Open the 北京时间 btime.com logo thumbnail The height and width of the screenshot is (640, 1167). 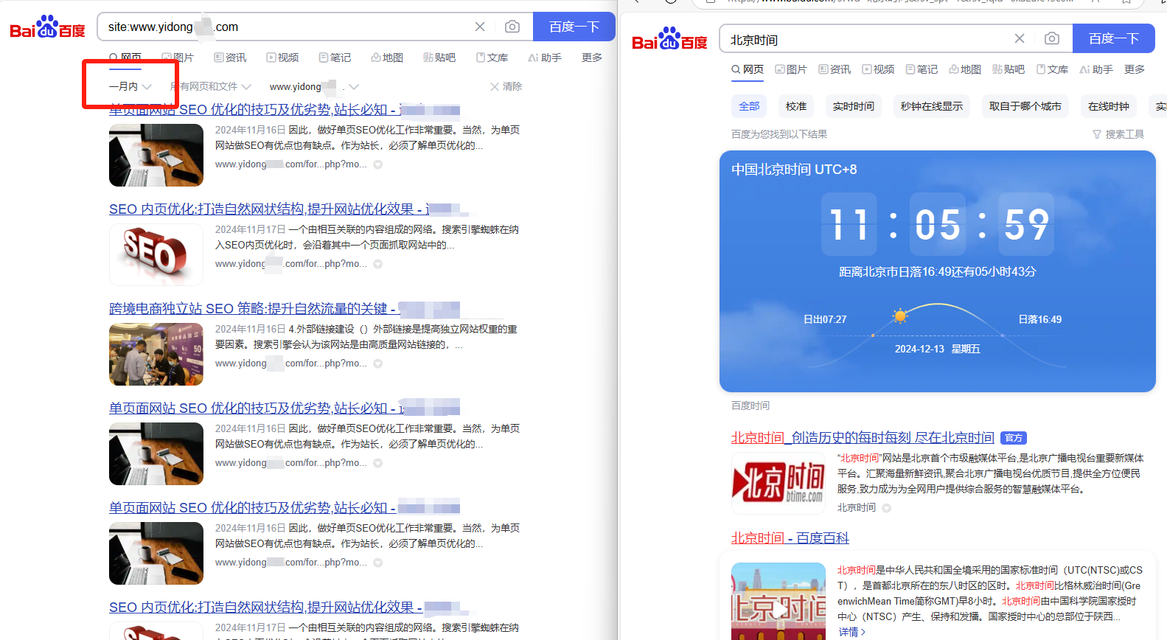(778, 483)
